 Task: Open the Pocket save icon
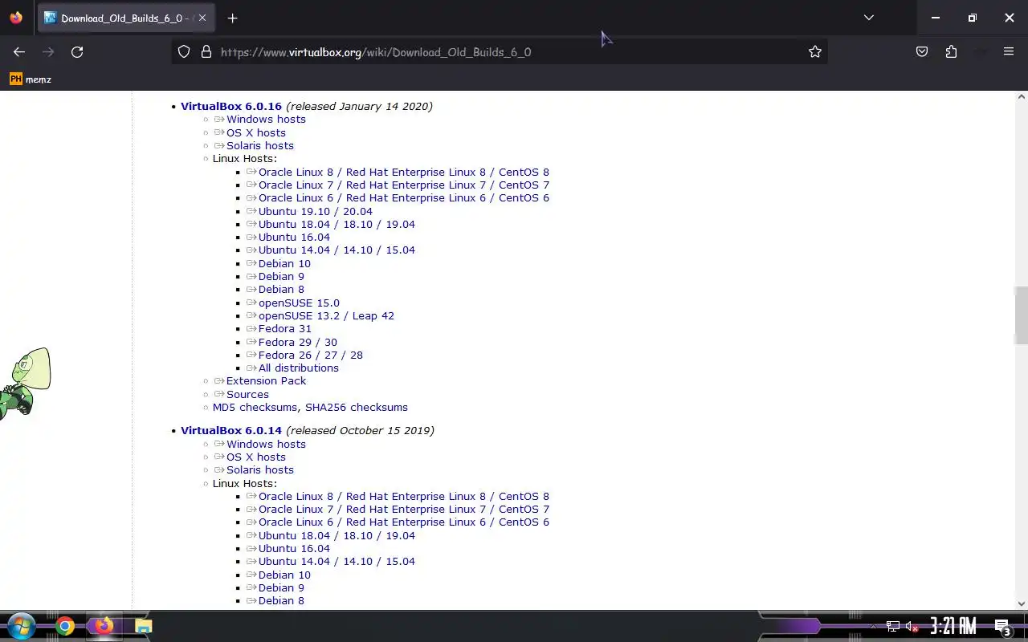click(x=922, y=52)
